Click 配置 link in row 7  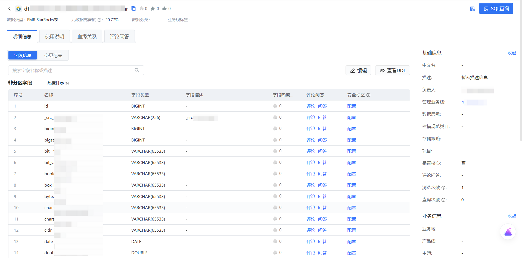click(x=352, y=174)
